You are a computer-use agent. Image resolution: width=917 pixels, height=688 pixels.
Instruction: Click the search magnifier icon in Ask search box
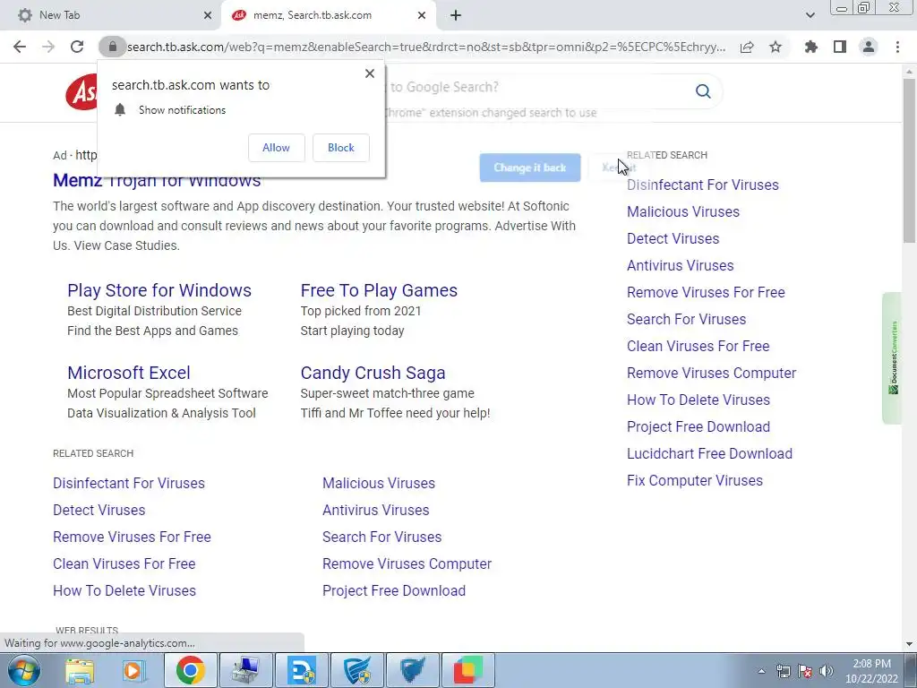coord(704,91)
